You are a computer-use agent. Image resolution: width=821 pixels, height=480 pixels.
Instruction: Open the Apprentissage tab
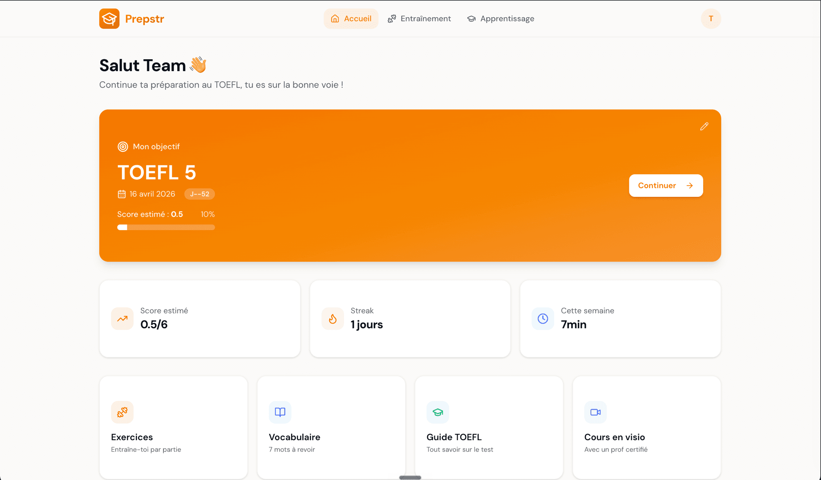point(500,18)
